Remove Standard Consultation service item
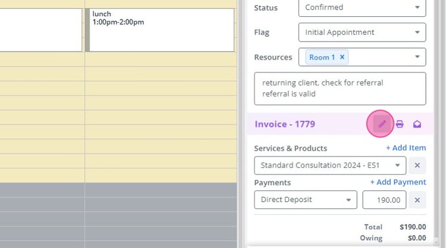The image size is (446, 248). tap(417, 165)
